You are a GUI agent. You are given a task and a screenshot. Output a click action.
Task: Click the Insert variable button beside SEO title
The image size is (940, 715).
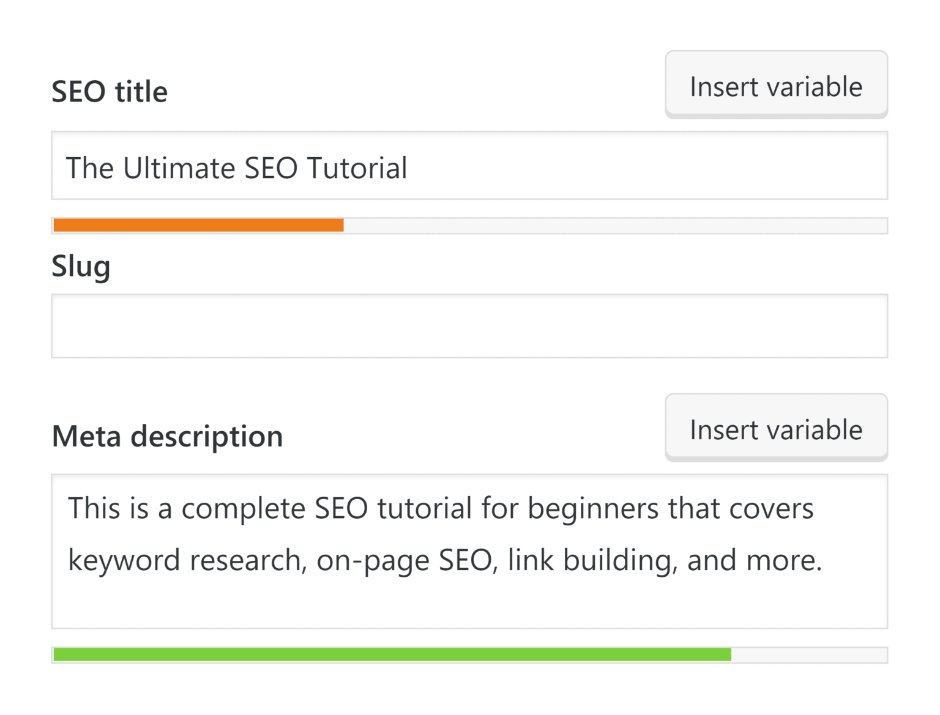pyautogui.click(x=776, y=85)
